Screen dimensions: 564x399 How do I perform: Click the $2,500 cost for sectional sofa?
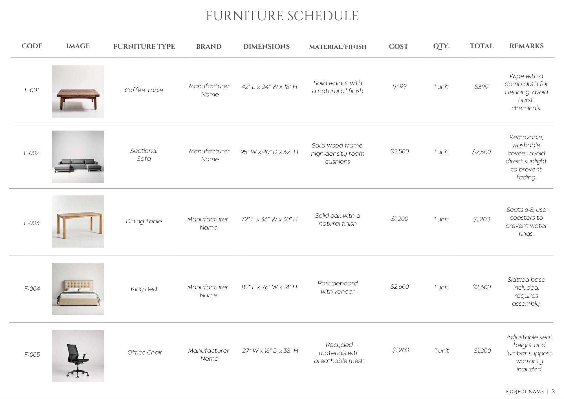[x=400, y=151]
